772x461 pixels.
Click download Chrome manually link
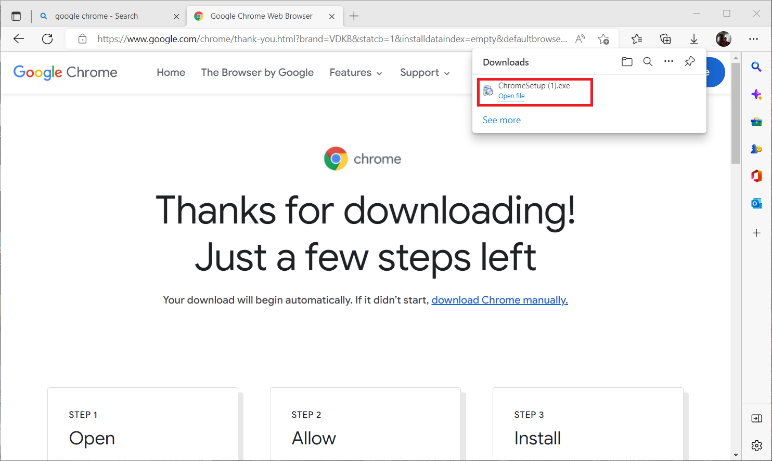click(499, 300)
